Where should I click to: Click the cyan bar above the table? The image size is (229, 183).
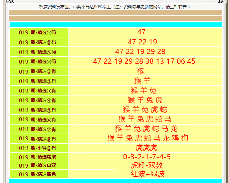[116, 25]
